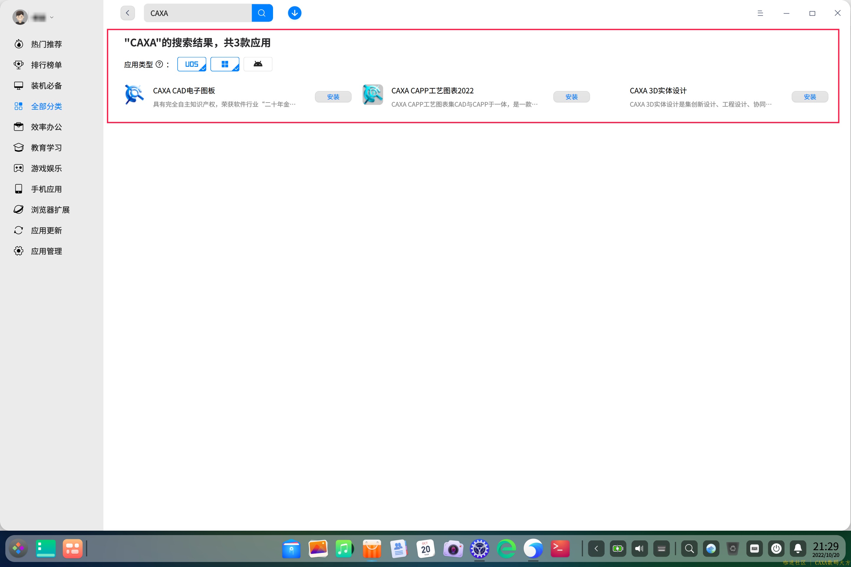Click the power button in the tray
851x567 pixels.
pyautogui.click(x=776, y=549)
